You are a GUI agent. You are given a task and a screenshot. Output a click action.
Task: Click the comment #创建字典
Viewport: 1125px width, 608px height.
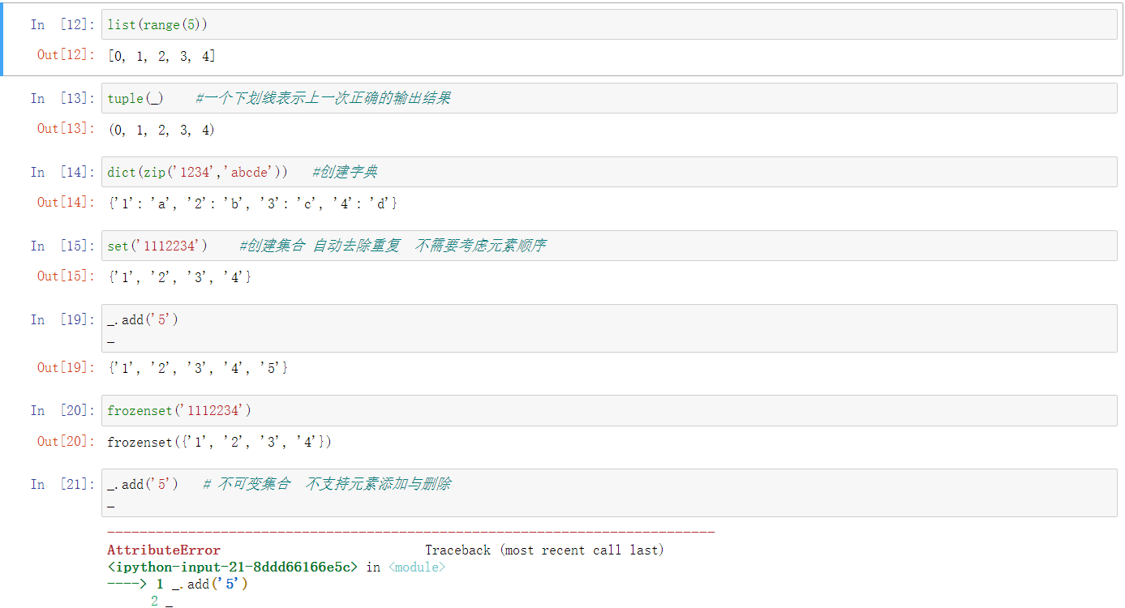coord(345,172)
